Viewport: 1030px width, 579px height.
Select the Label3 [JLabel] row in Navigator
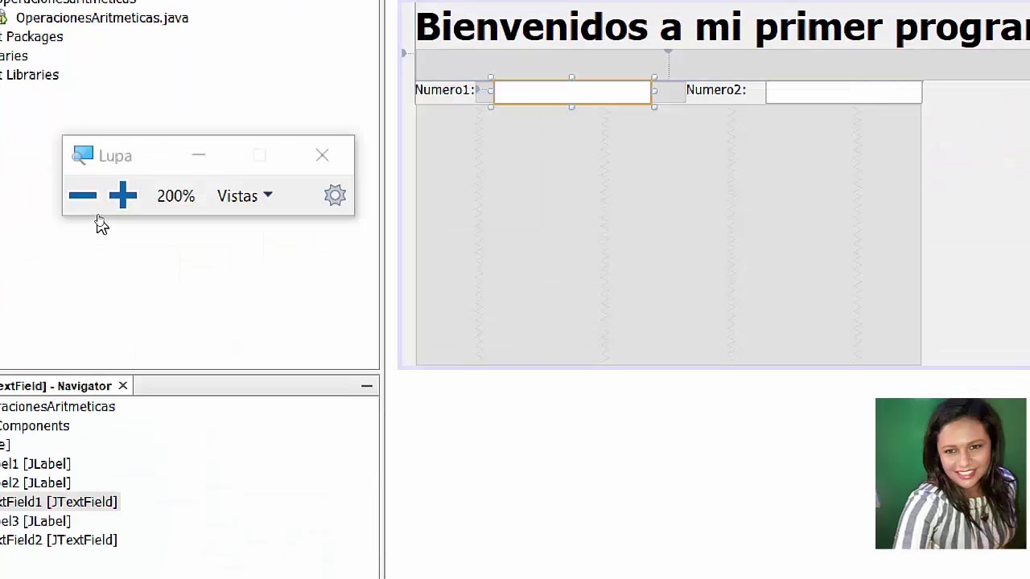click(x=35, y=521)
